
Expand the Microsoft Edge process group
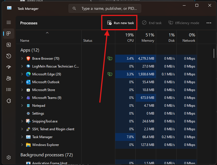coord(22,74)
